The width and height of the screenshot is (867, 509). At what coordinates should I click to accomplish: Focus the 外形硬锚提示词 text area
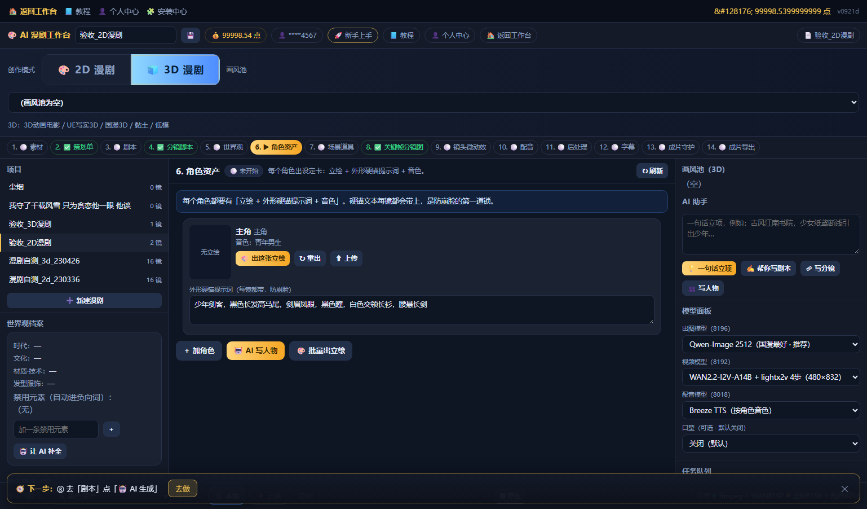[422, 310]
